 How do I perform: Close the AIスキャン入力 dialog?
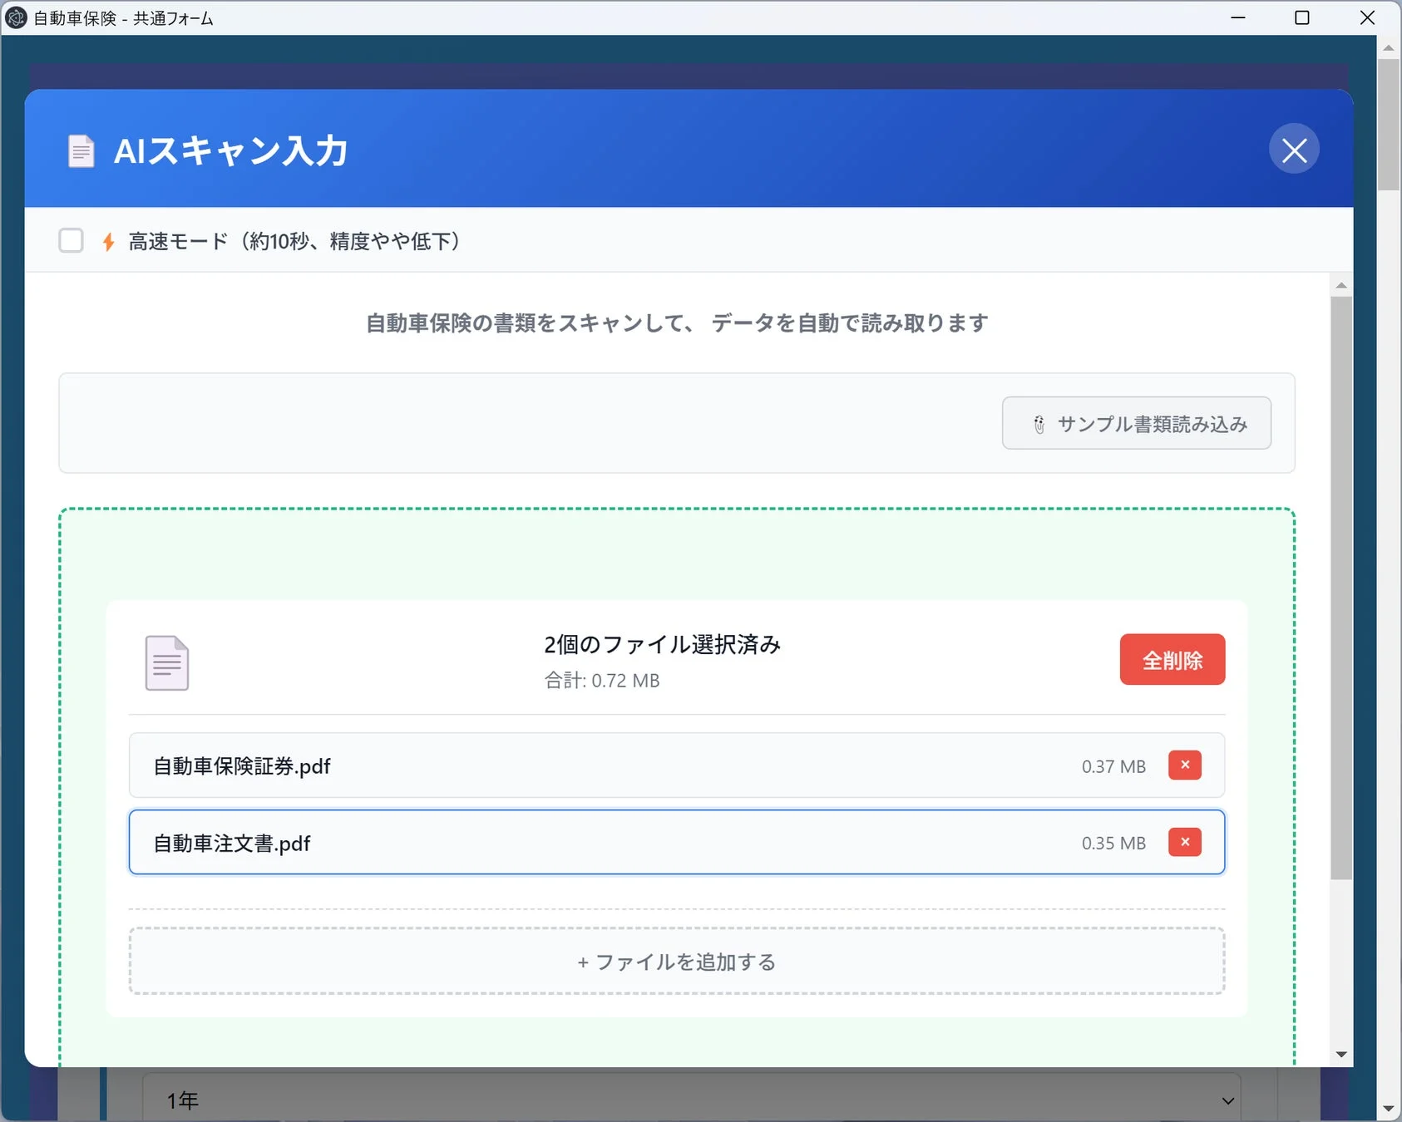[x=1293, y=149]
